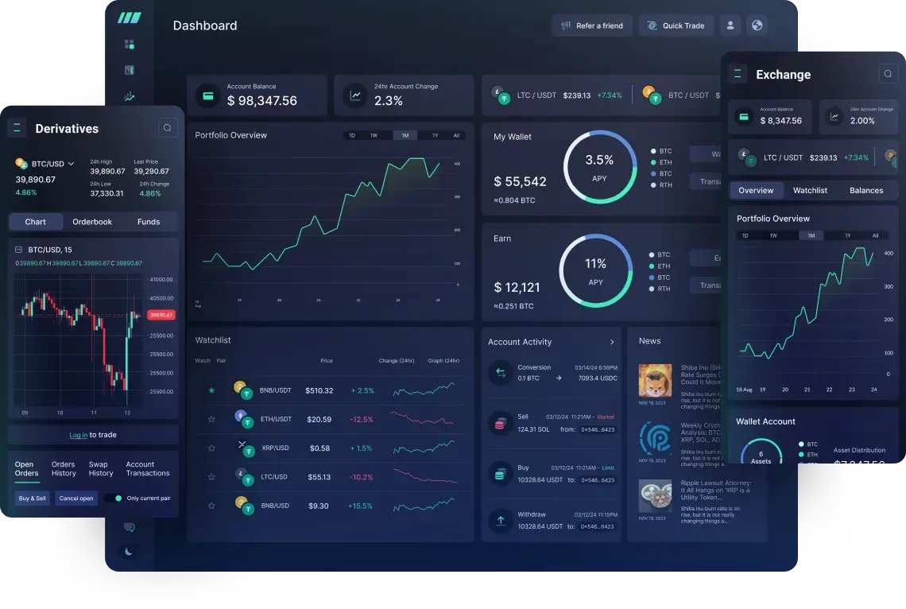This screenshot has height=609, width=906.
Task: Open the hamburger menu in Exchange panel
Action: [739, 74]
